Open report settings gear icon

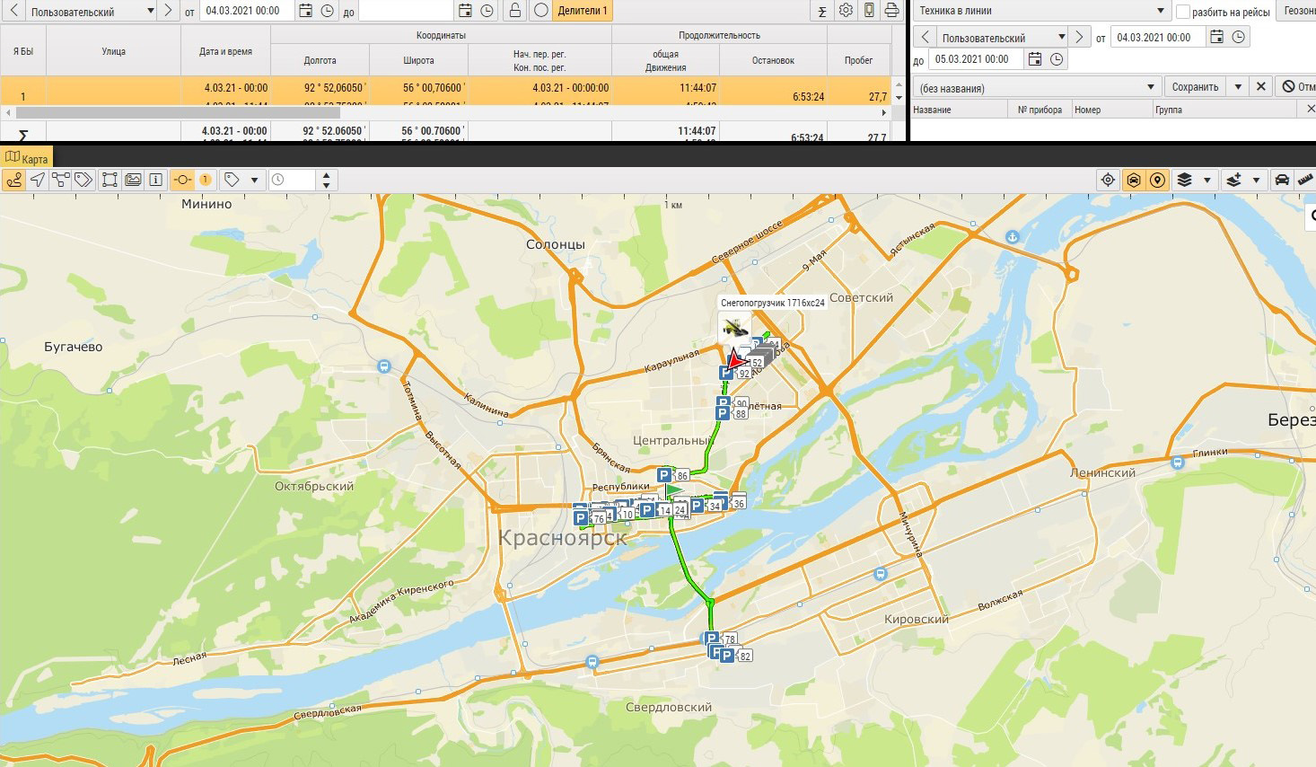click(x=846, y=11)
